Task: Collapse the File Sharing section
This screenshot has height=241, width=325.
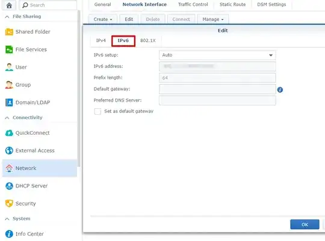Action: click(x=7, y=17)
